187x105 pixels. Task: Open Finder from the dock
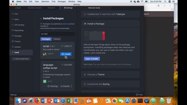[x=18, y=101]
